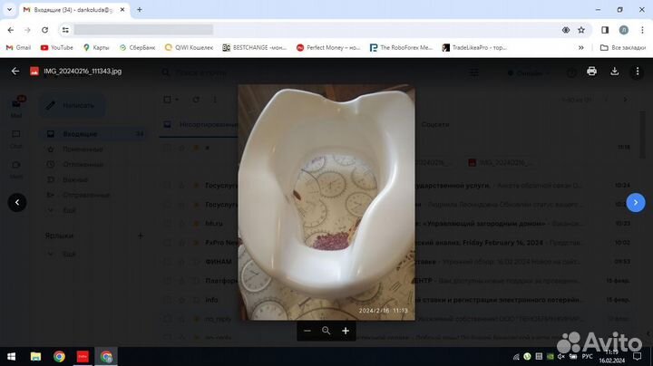
Task: Show the previous attachment image
Action: coord(17,203)
